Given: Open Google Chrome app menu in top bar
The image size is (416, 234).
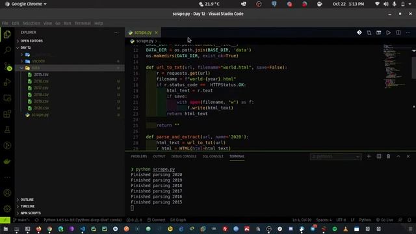Looking at the screenshot, I should coord(26,4).
